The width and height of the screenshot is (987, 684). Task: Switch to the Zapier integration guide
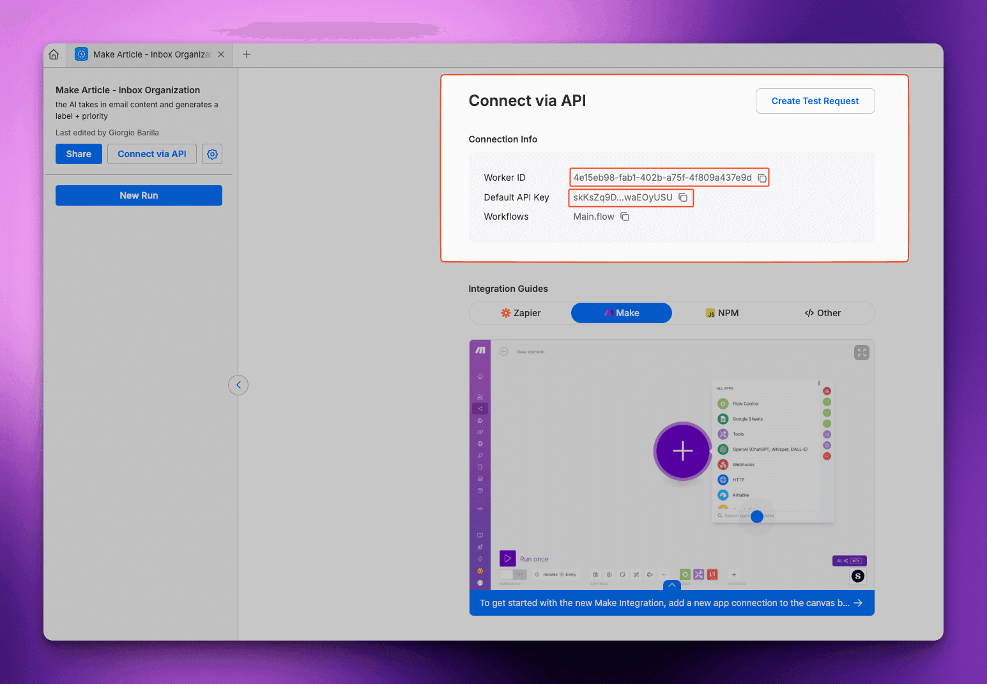pos(520,313)
